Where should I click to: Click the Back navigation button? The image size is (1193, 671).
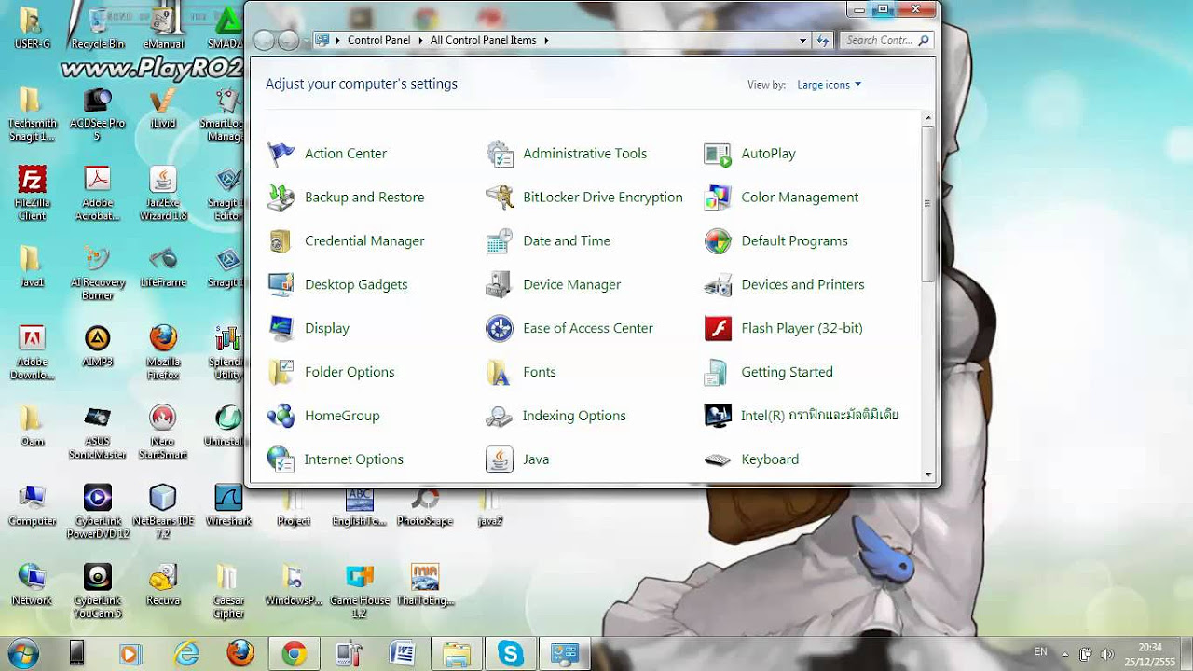[265, 41]
